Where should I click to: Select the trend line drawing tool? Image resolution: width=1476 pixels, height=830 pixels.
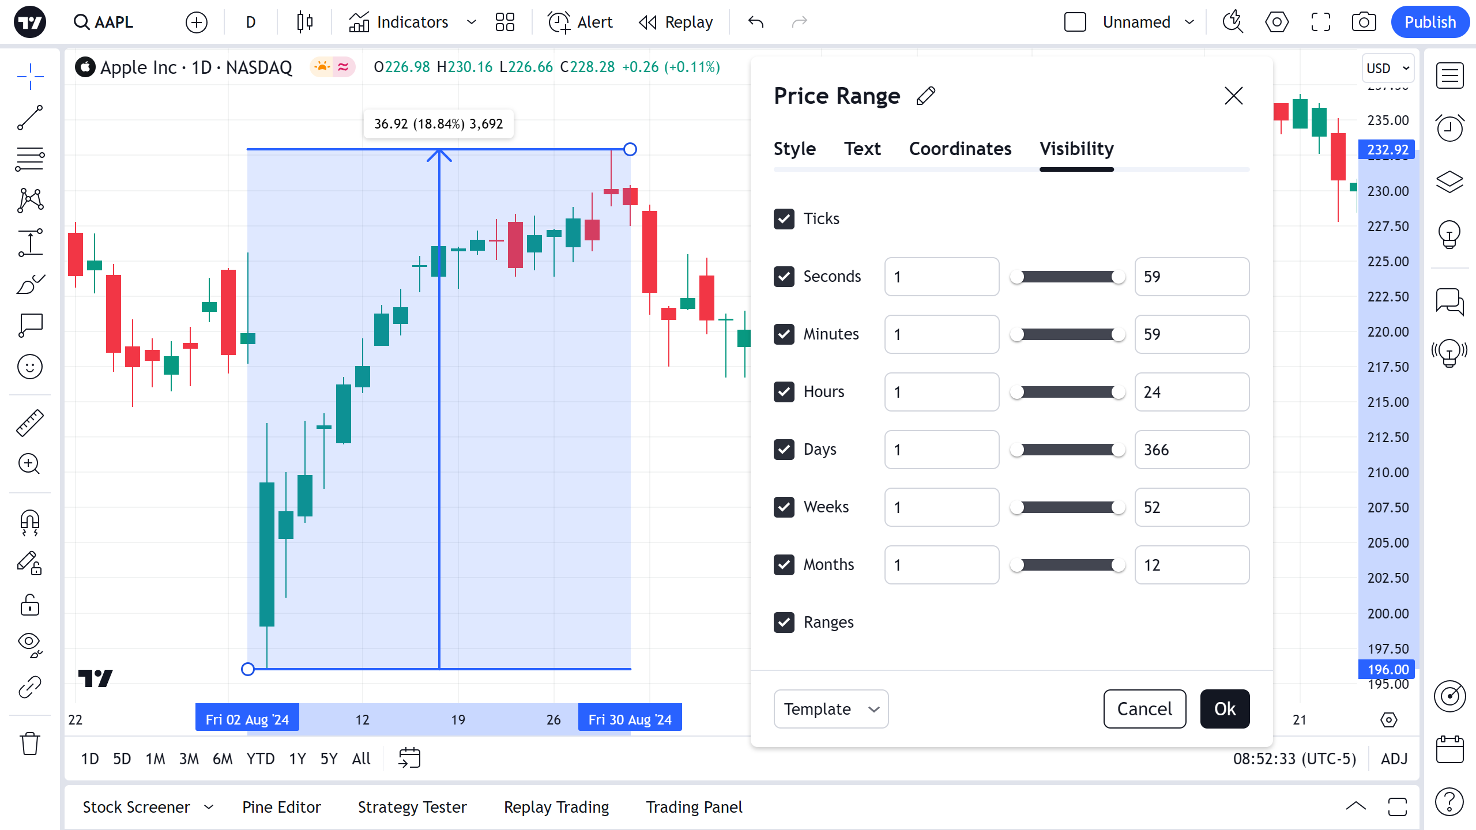click(30, 118)
